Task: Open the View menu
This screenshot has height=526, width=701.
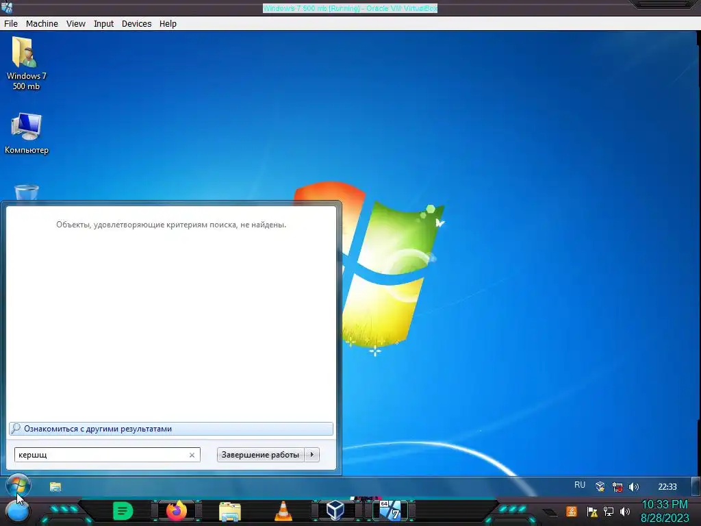Action: (75, 24)
